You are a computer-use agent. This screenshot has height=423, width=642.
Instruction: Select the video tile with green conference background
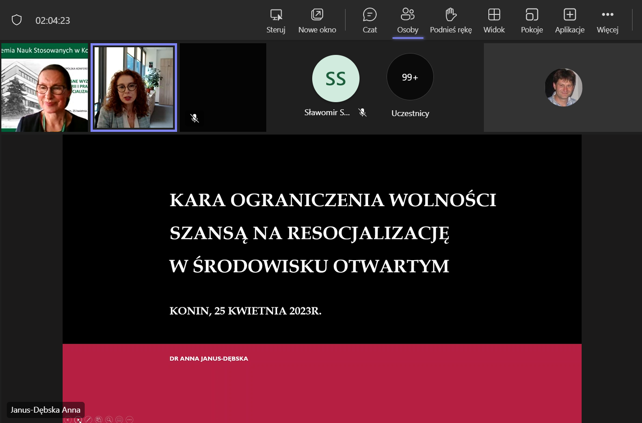(44, 88)
